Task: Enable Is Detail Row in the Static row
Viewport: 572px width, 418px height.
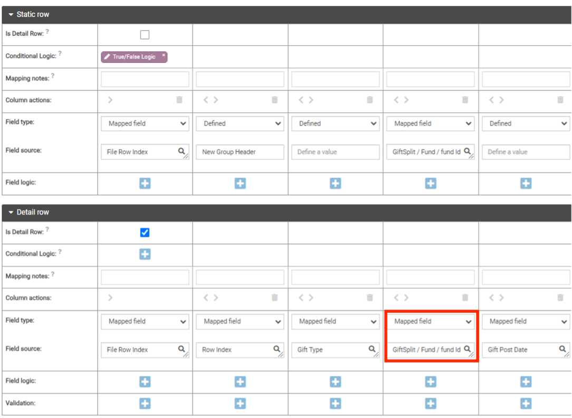Action: tap(145, 33)
